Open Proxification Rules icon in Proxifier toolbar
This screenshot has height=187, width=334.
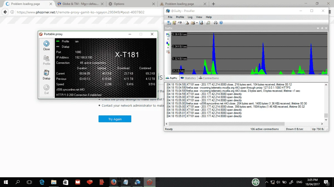pos(174,23)
